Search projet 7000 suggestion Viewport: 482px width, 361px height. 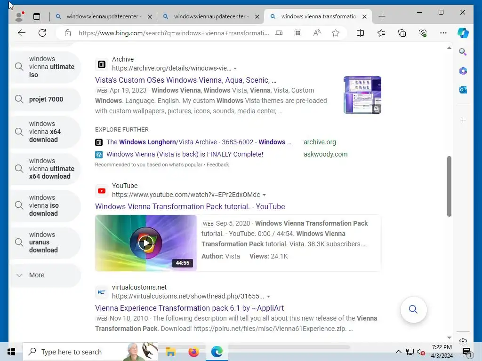[x=46, y=99]
